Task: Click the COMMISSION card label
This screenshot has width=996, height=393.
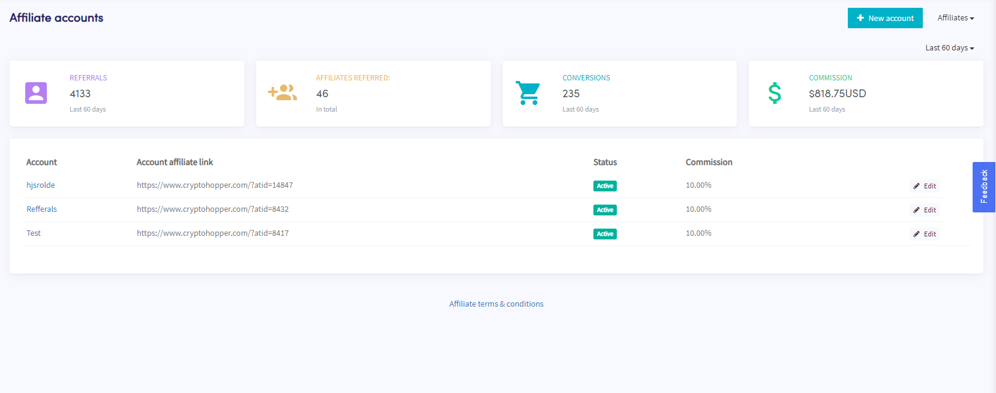Action: [x=830, y=78]
